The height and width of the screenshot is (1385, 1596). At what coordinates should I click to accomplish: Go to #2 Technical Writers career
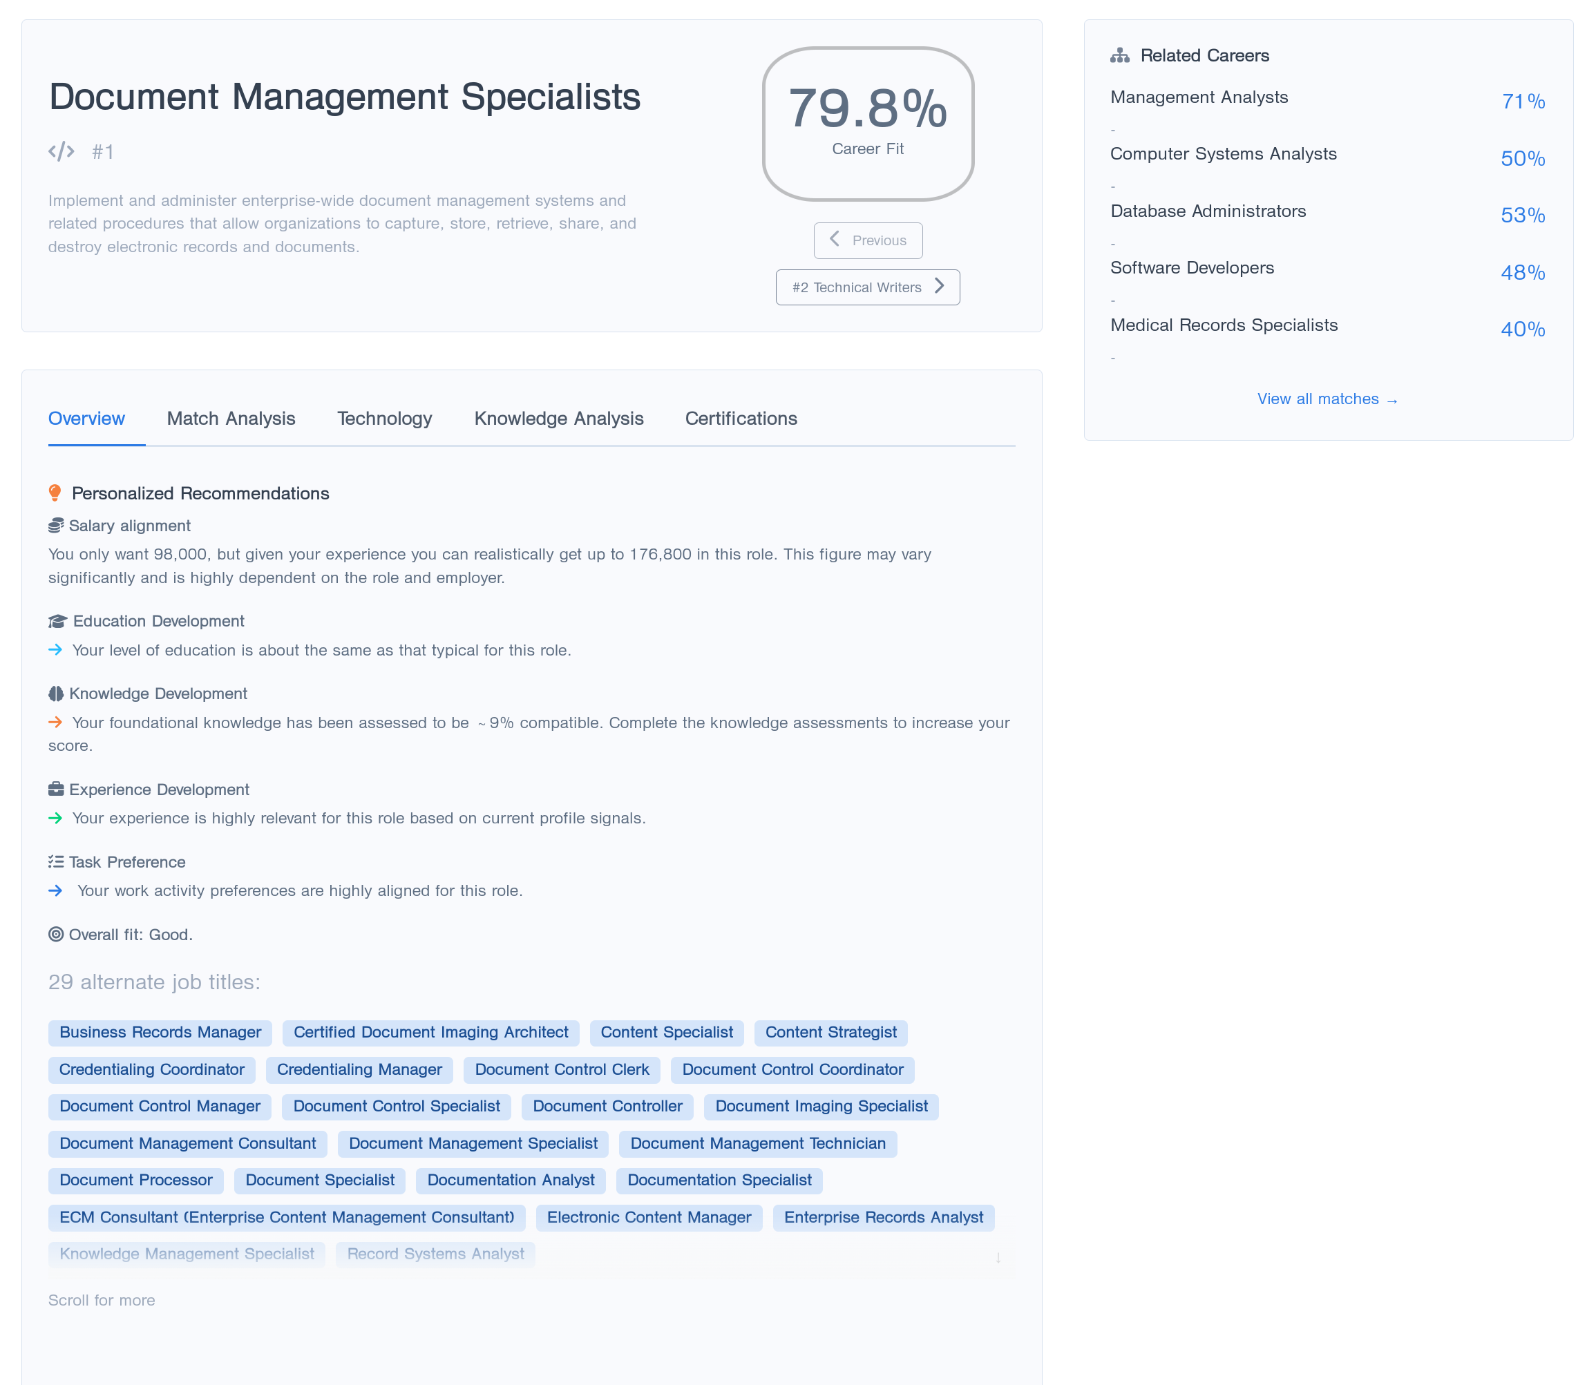[867, 287]
